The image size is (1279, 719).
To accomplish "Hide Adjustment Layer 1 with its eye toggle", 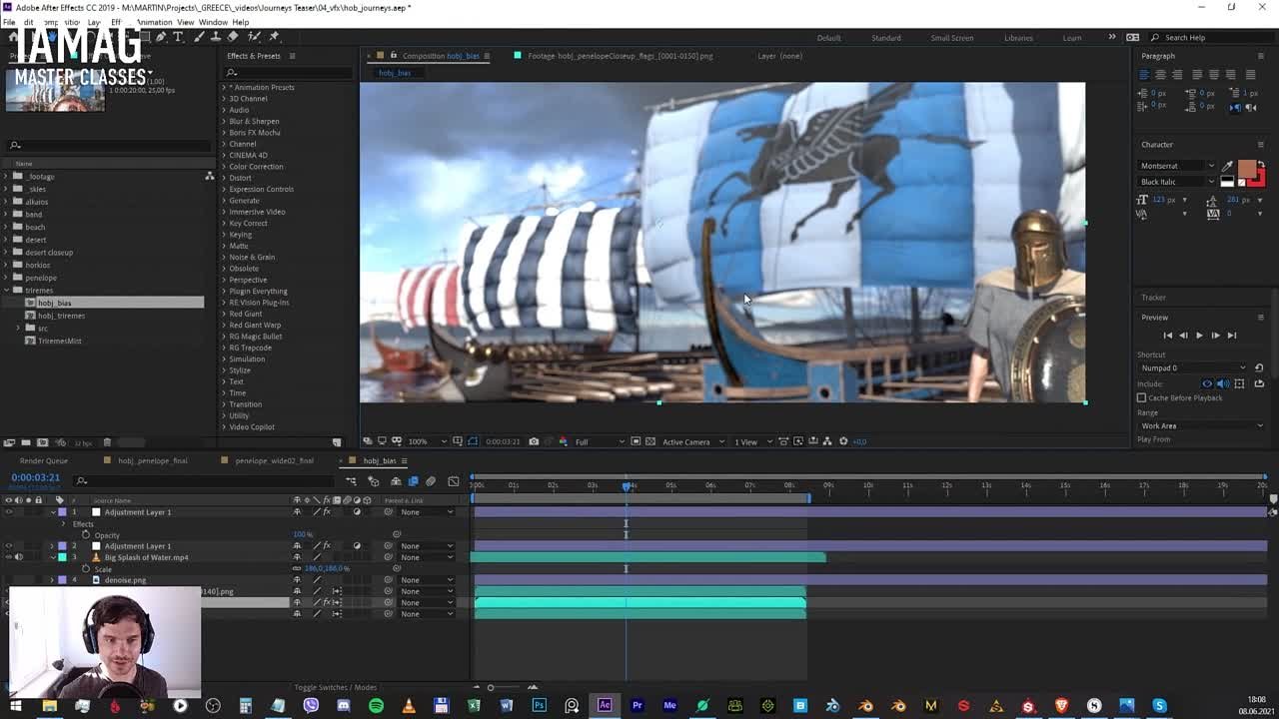I will [x=9, y=512].
